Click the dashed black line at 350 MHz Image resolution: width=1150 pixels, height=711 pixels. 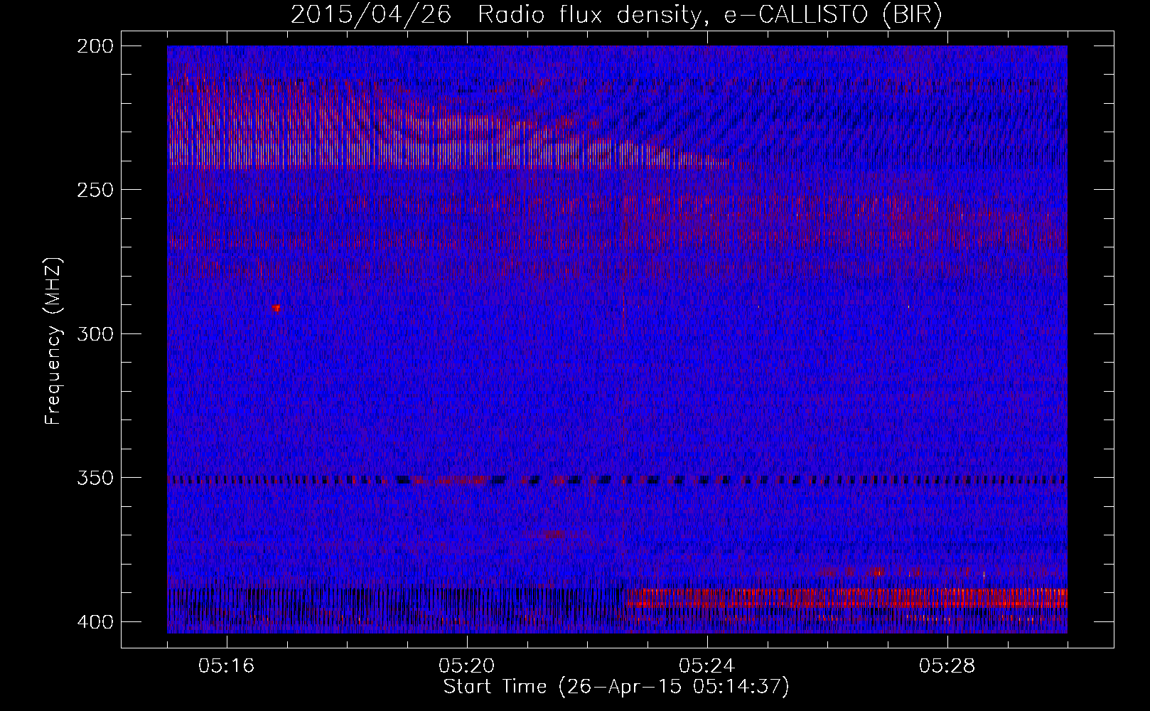click(x=617, y=480)
